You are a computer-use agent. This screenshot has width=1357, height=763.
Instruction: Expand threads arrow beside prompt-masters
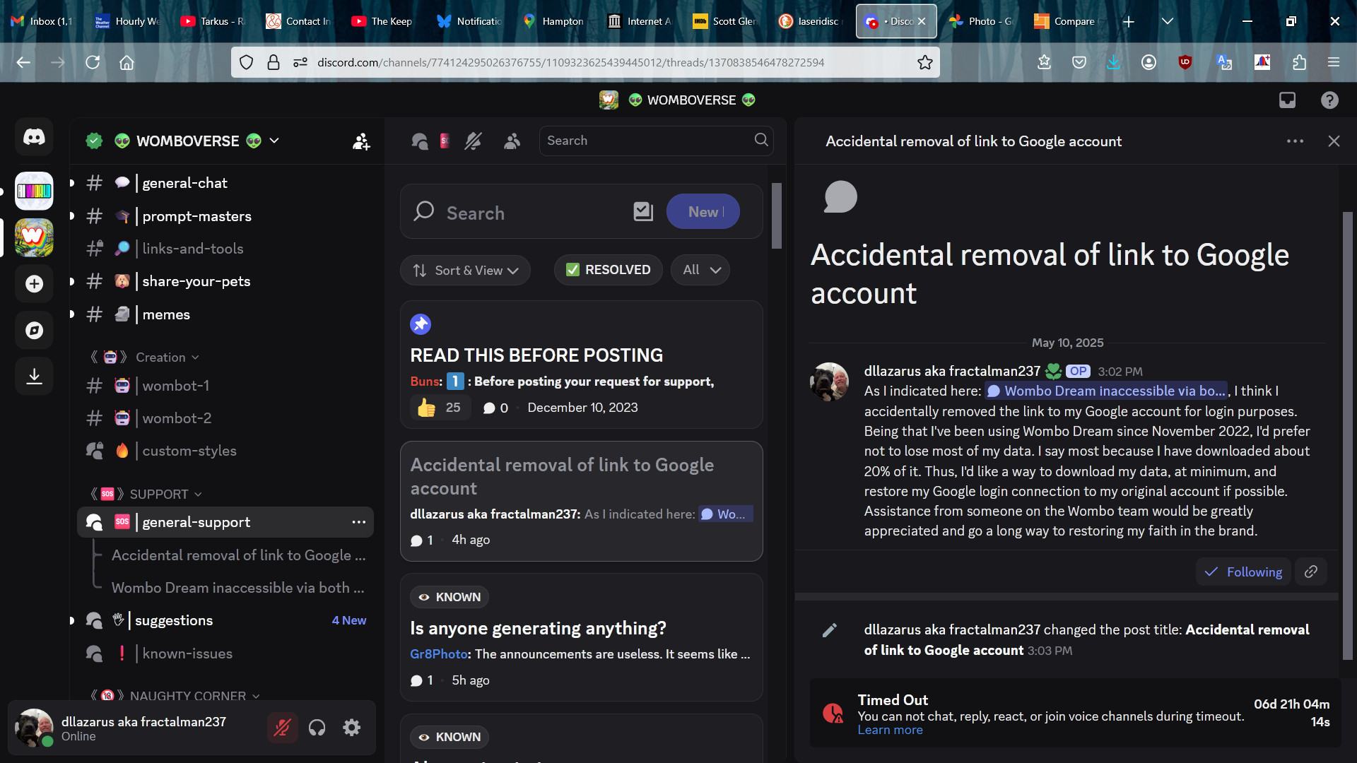72,215
